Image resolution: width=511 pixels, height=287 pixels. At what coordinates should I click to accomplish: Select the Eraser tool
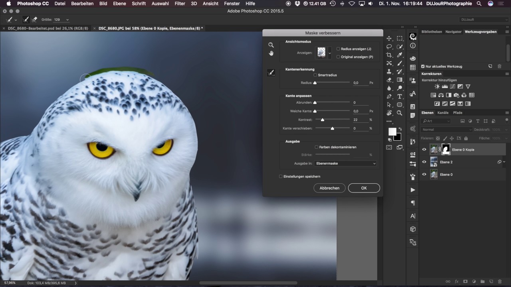389,80
